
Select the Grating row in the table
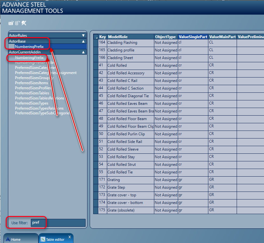(130, 180)
